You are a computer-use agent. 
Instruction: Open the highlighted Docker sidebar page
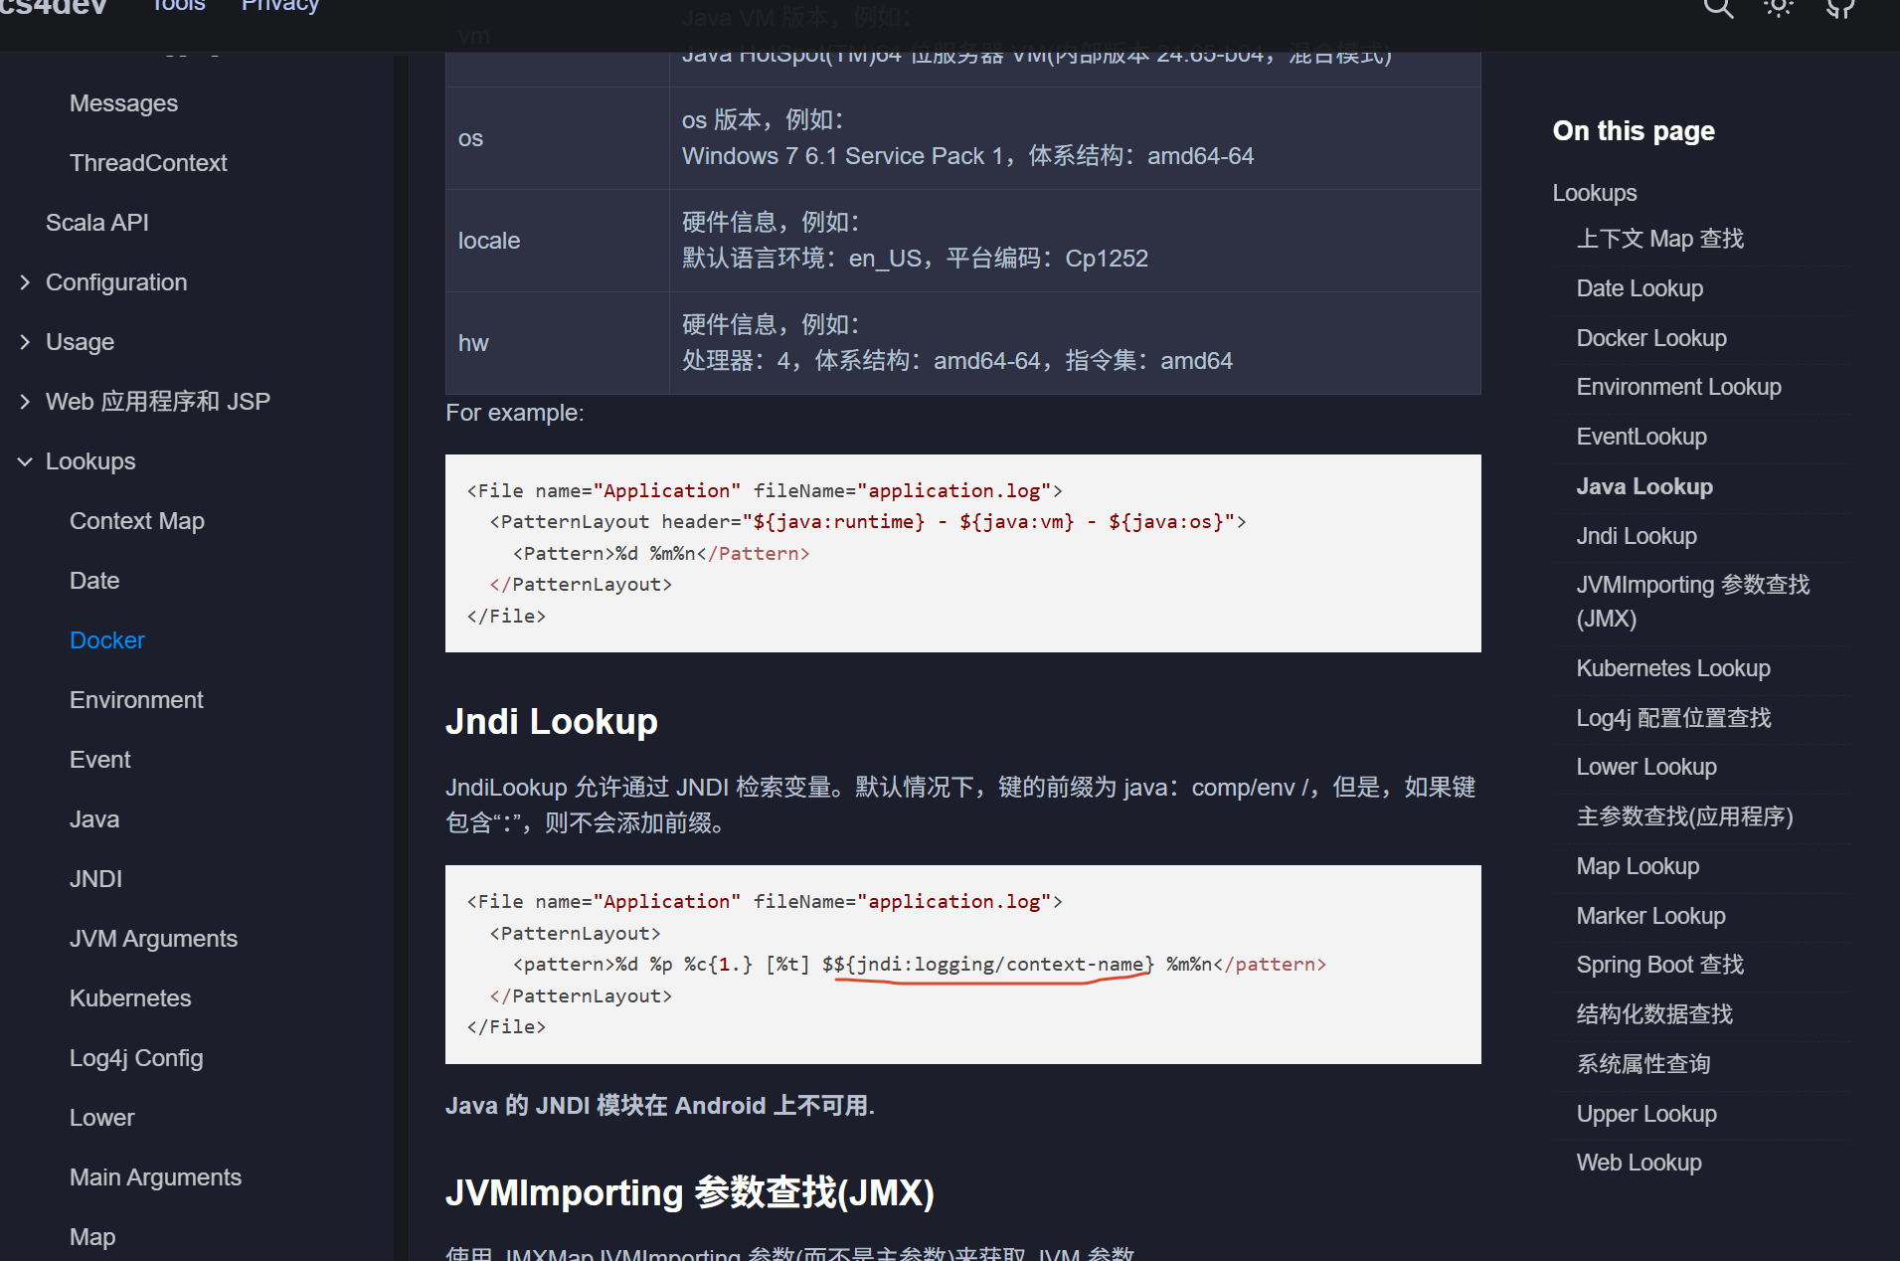[107, 640]
